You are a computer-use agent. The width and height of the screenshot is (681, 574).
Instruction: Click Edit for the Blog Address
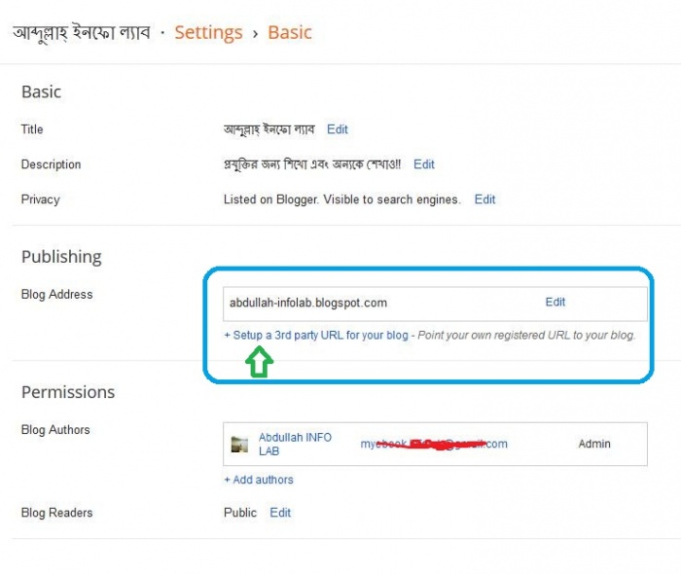tap(556, 303)
